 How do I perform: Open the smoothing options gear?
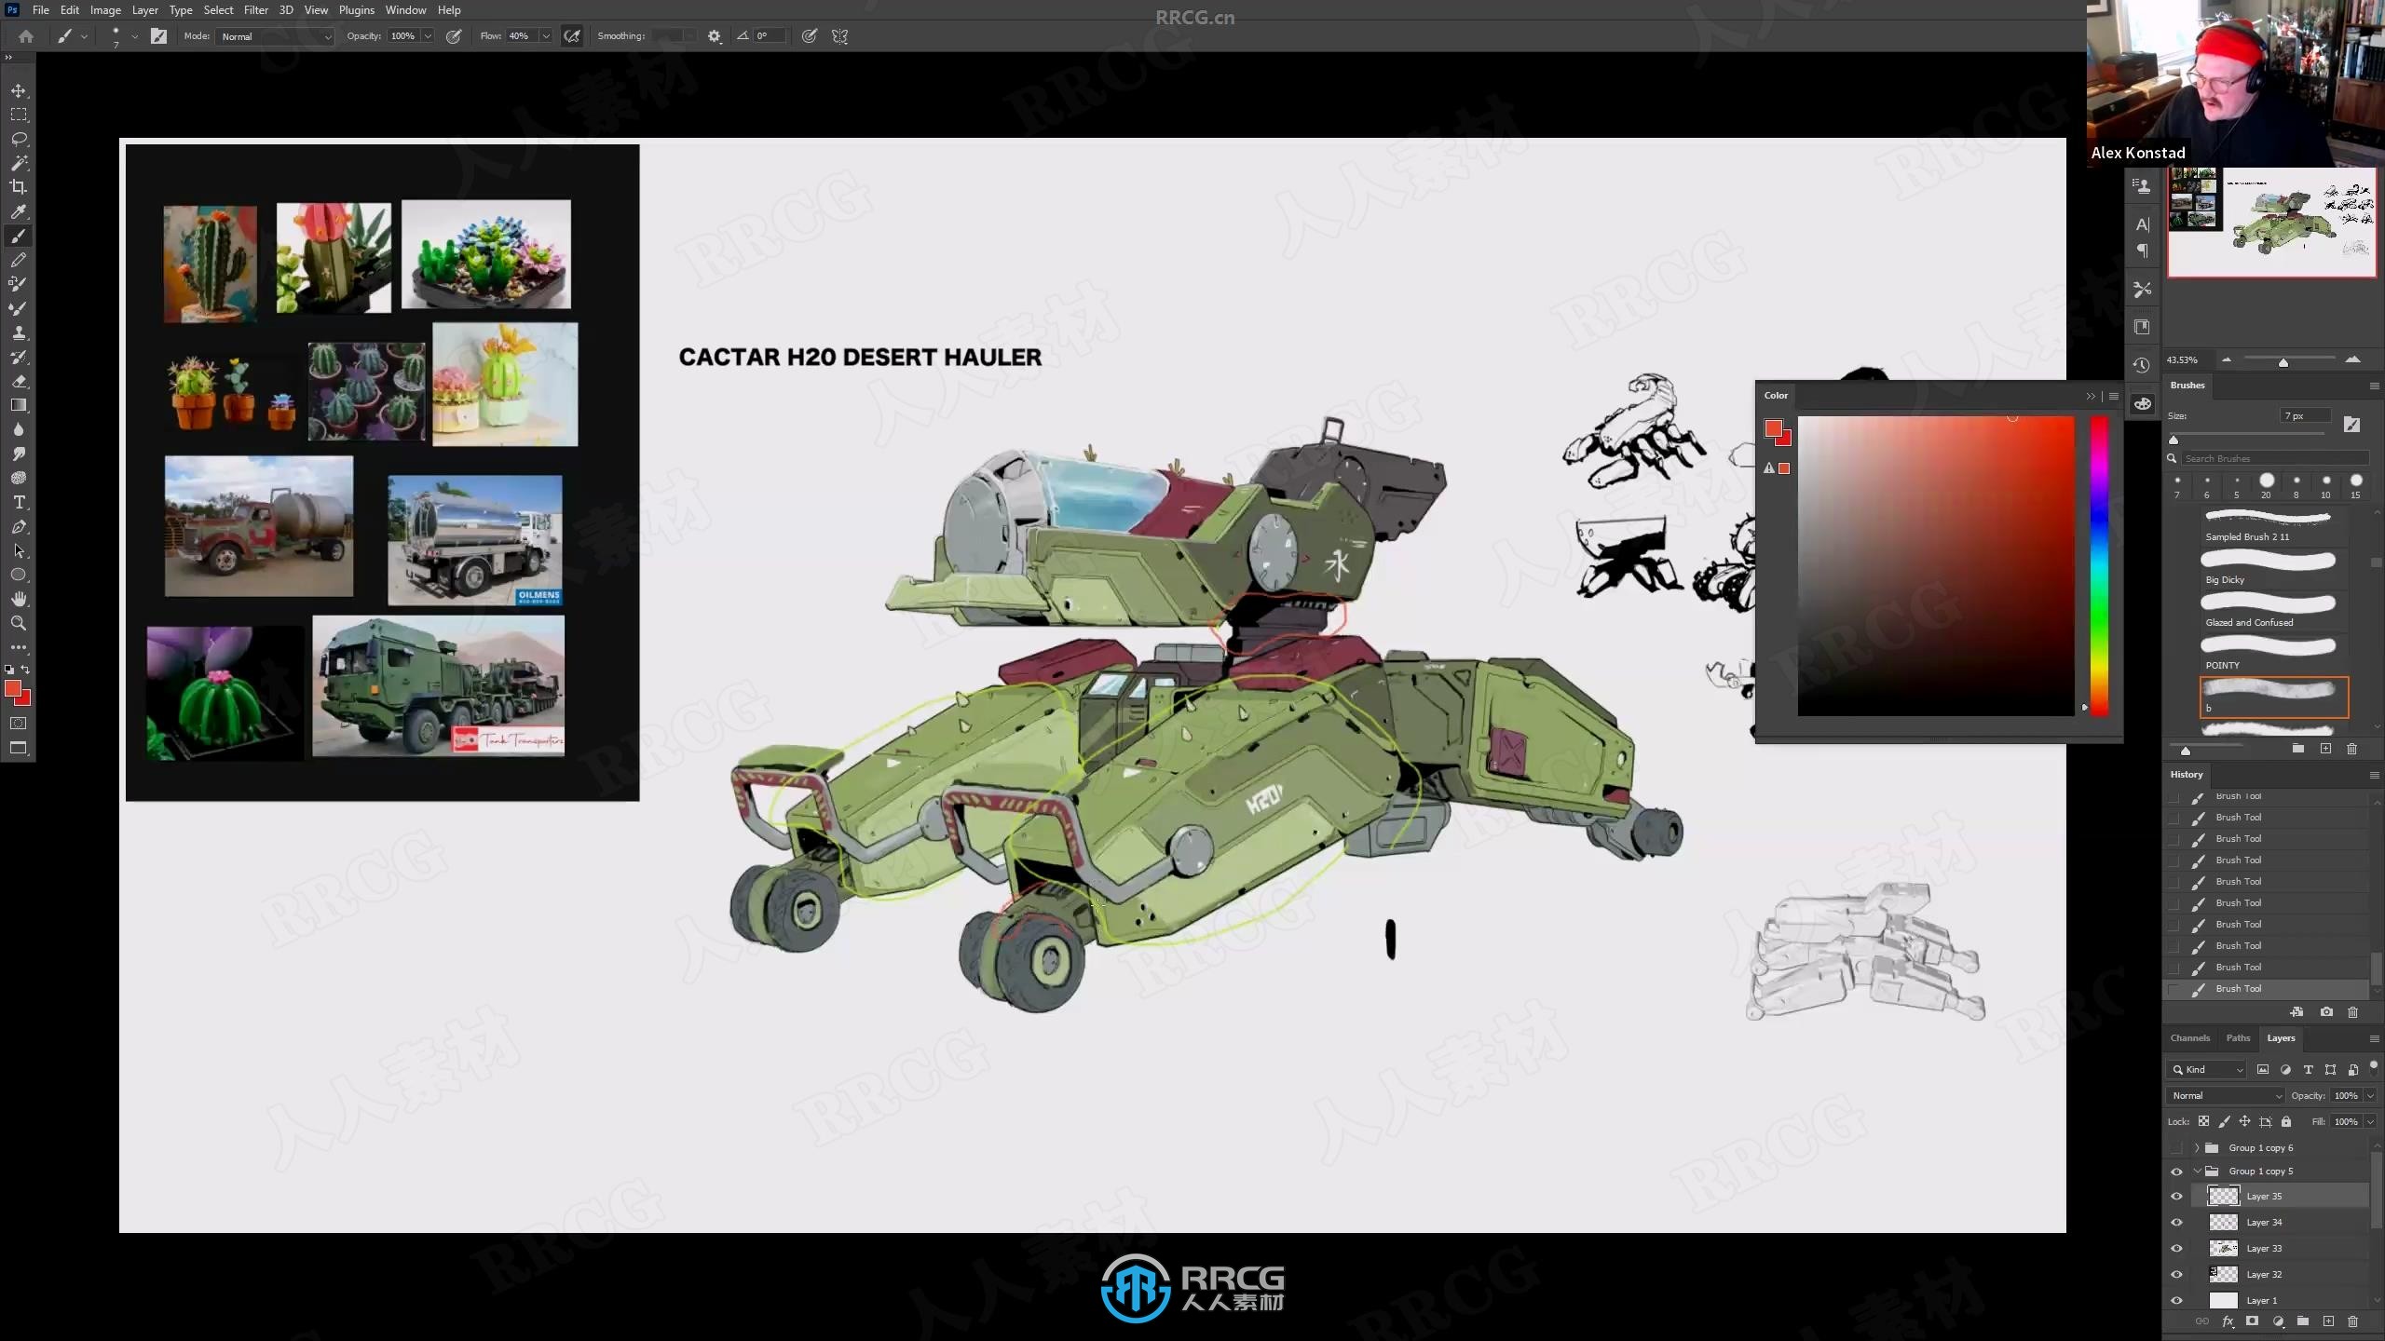[714, 36]
